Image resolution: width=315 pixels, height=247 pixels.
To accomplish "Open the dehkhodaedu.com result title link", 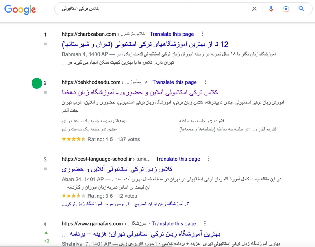I will (x=140, y=93).
